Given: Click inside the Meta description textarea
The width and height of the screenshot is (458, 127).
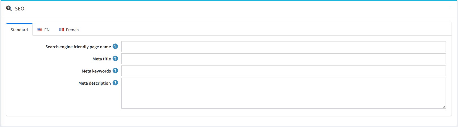Looking at the screenshot, I should pos(283,93).
